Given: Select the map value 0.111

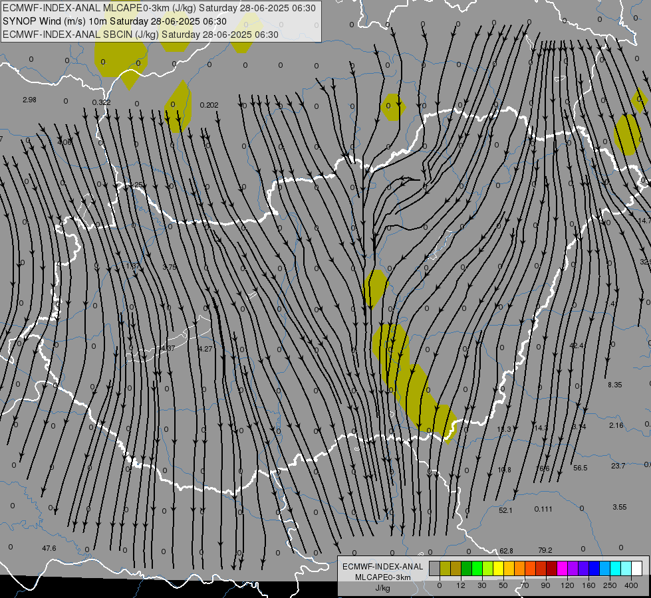Looking at the screenshot, I should [543, 509].
